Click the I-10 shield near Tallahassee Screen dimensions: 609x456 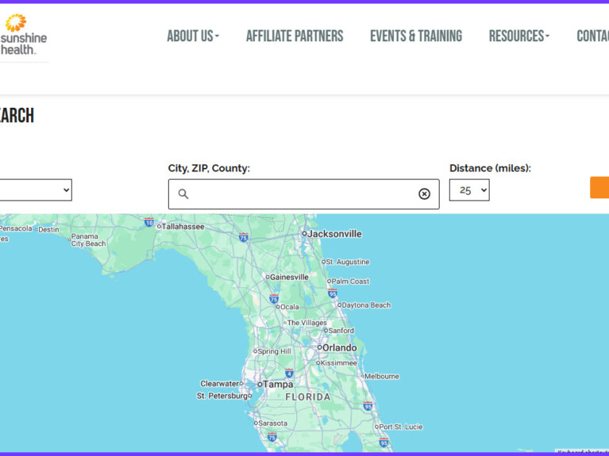pyautogui.click(x=148, y=223)
